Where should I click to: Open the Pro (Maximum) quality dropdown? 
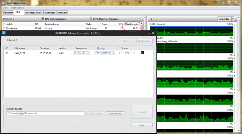tap(114, 53)
